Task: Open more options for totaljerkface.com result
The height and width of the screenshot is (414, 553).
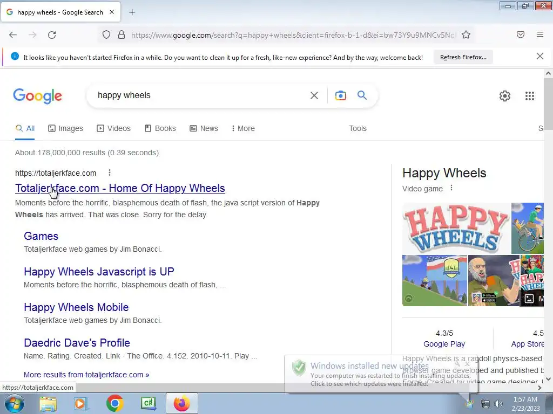Action: (109, 172)
